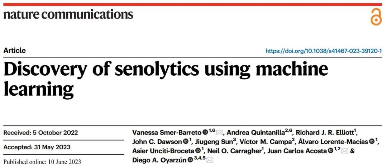Open Diego A. Oyarzún's ORCID icon
The width and height of the screenshot is (387, 166).
point(190,160)
